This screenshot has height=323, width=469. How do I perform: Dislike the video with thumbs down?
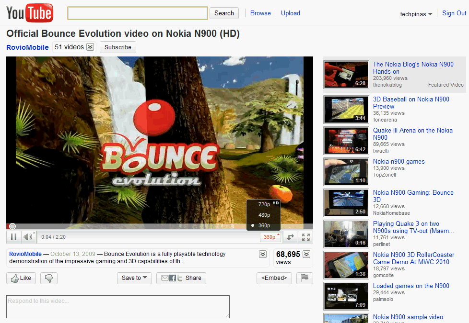click(x=48, y=278)
